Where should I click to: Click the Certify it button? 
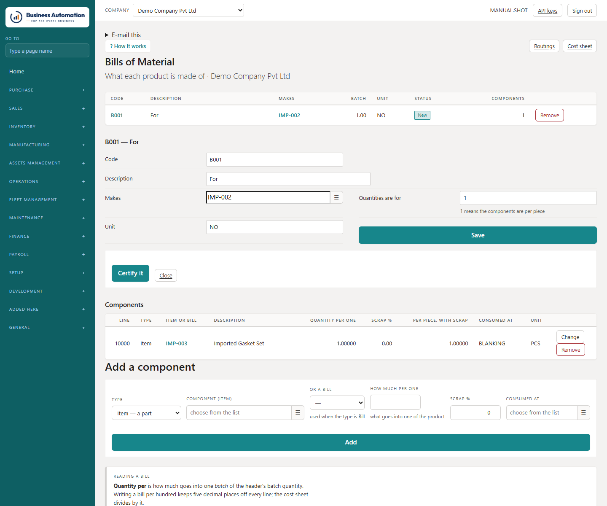[130, 273]
